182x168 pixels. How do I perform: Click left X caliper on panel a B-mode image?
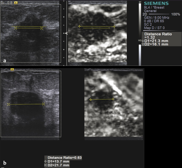click(15, 28)
